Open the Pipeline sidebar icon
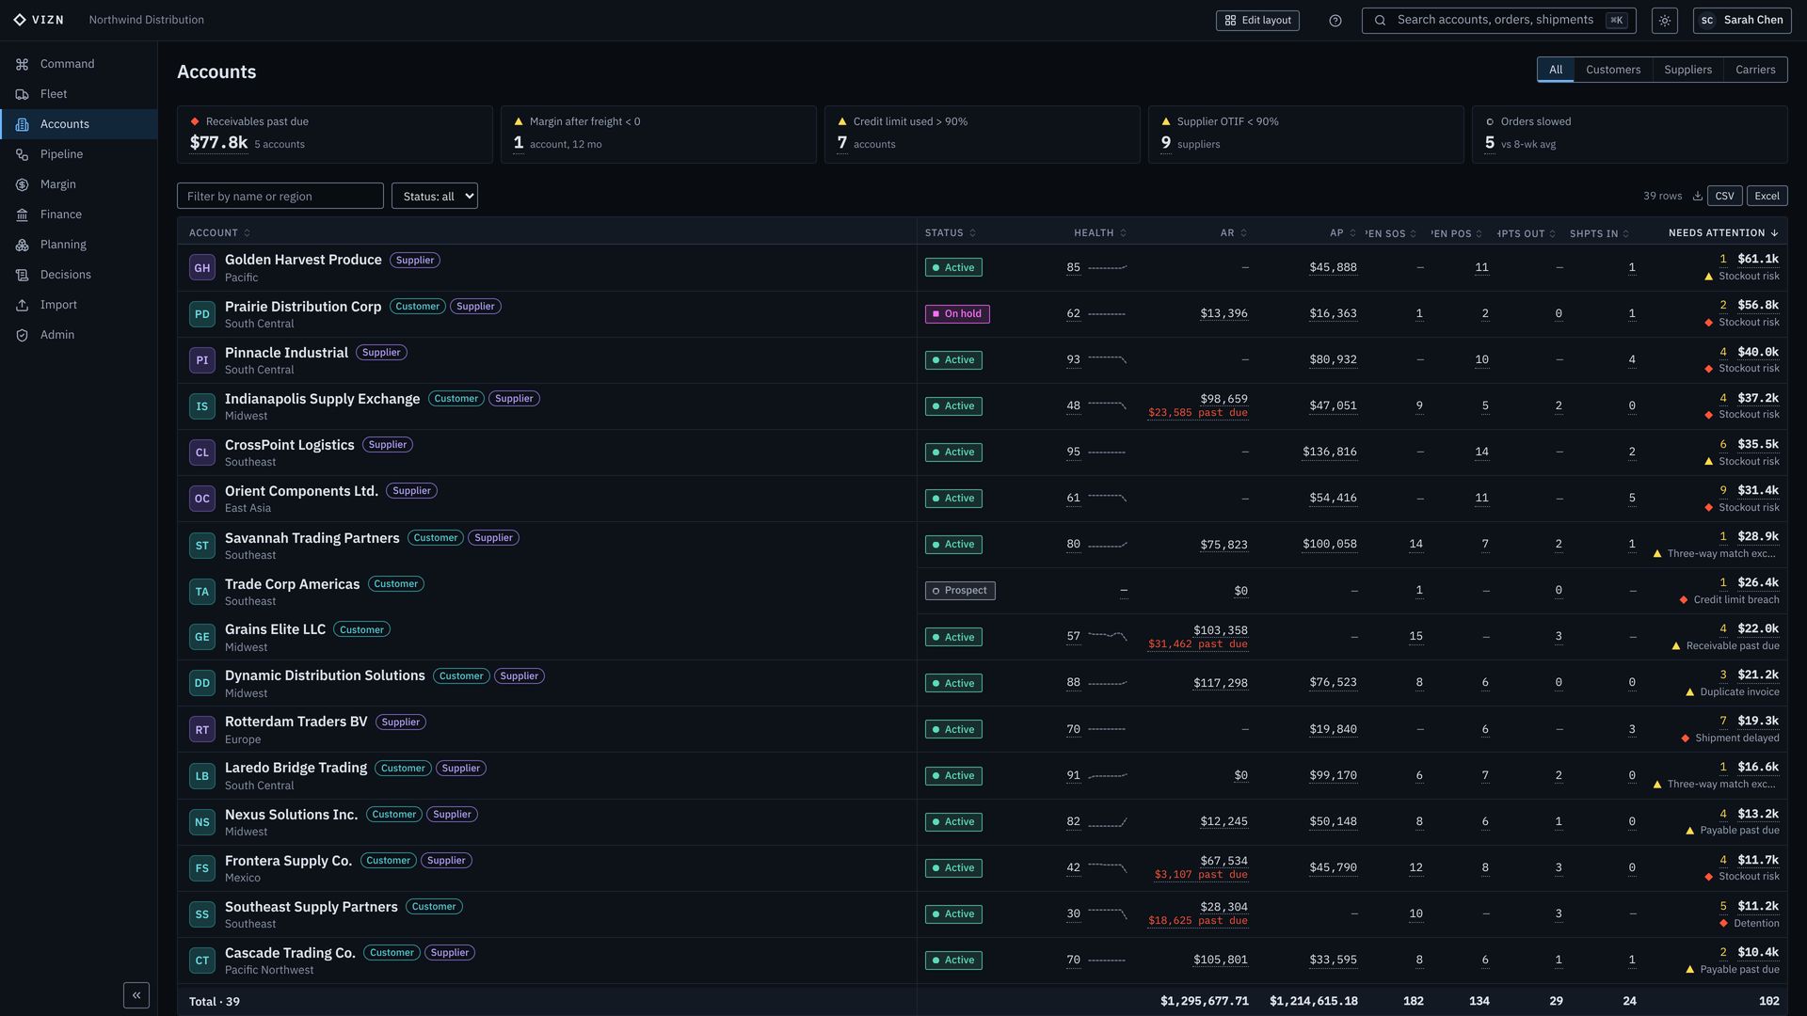Image resolution: width=1807 pixels, height=1016 pixels. pos(22,154)
